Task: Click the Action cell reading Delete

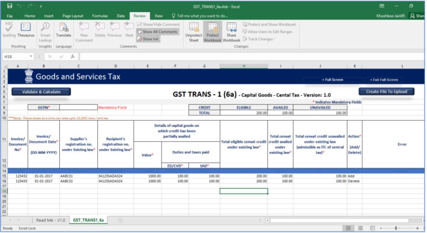Action: point(355,181)
